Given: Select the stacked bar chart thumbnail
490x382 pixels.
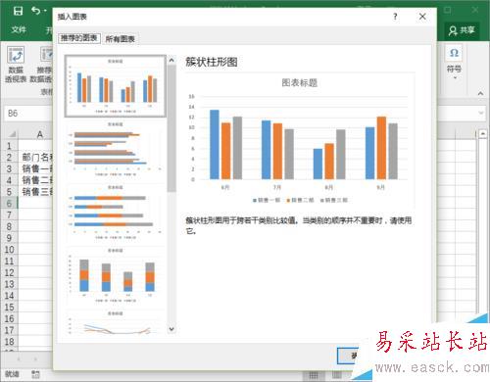Looking at the screenshot, I should [116, 213].
